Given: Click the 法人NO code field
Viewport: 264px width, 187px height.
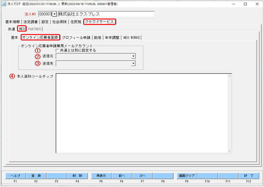Looking at the screenshot, I should click(45, 14).
